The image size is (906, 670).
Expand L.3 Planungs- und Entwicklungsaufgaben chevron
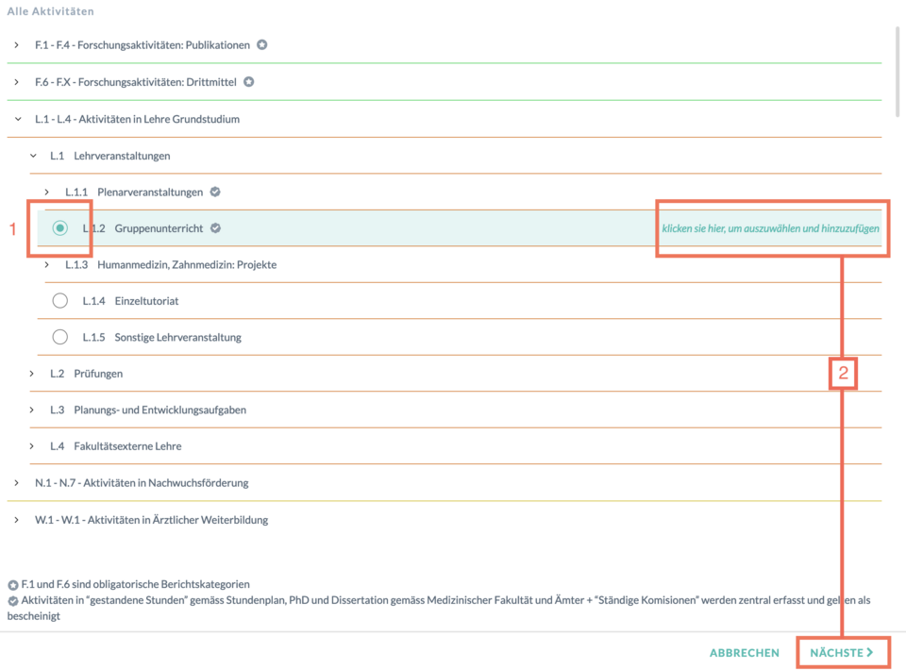click(32, 410)
